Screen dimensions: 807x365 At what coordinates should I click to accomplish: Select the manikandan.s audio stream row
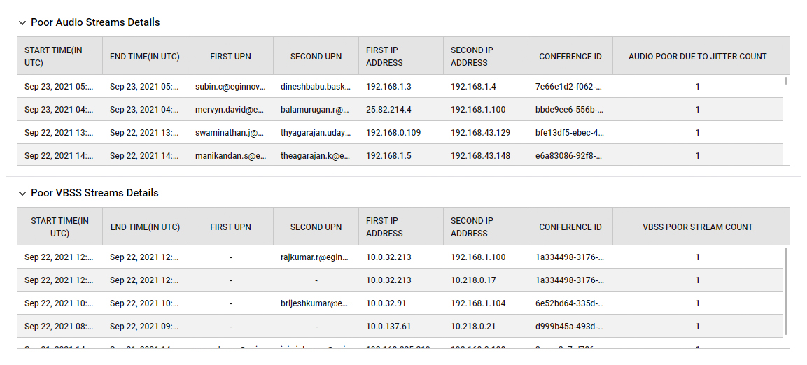400,155
